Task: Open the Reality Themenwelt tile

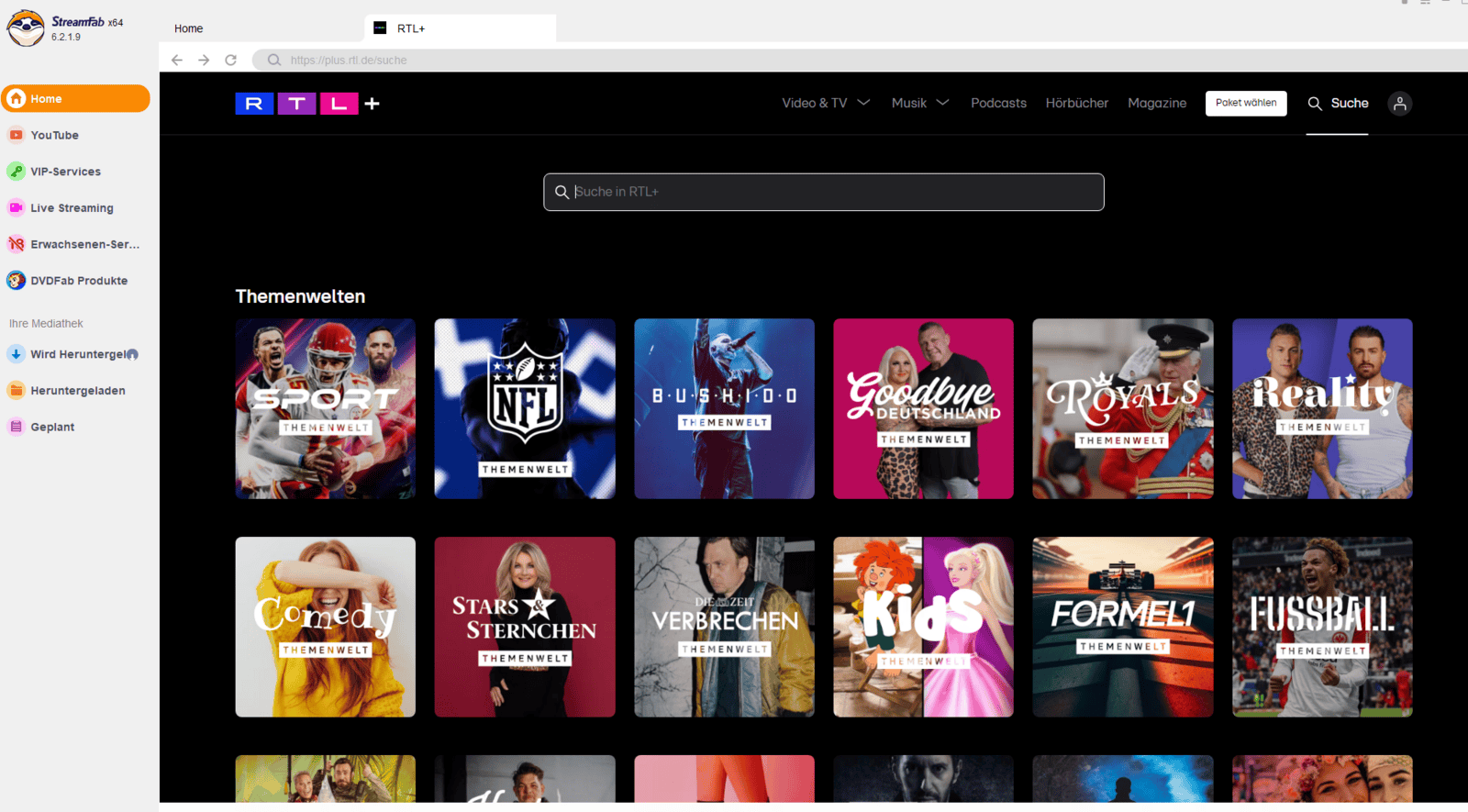Action: [x=1322, y=408]
